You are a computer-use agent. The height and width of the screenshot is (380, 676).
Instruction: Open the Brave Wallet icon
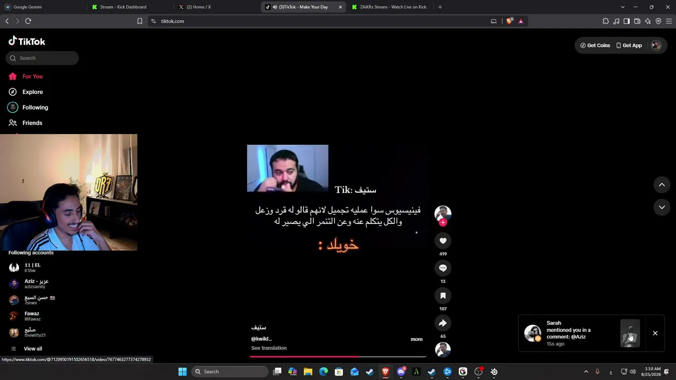637,21
